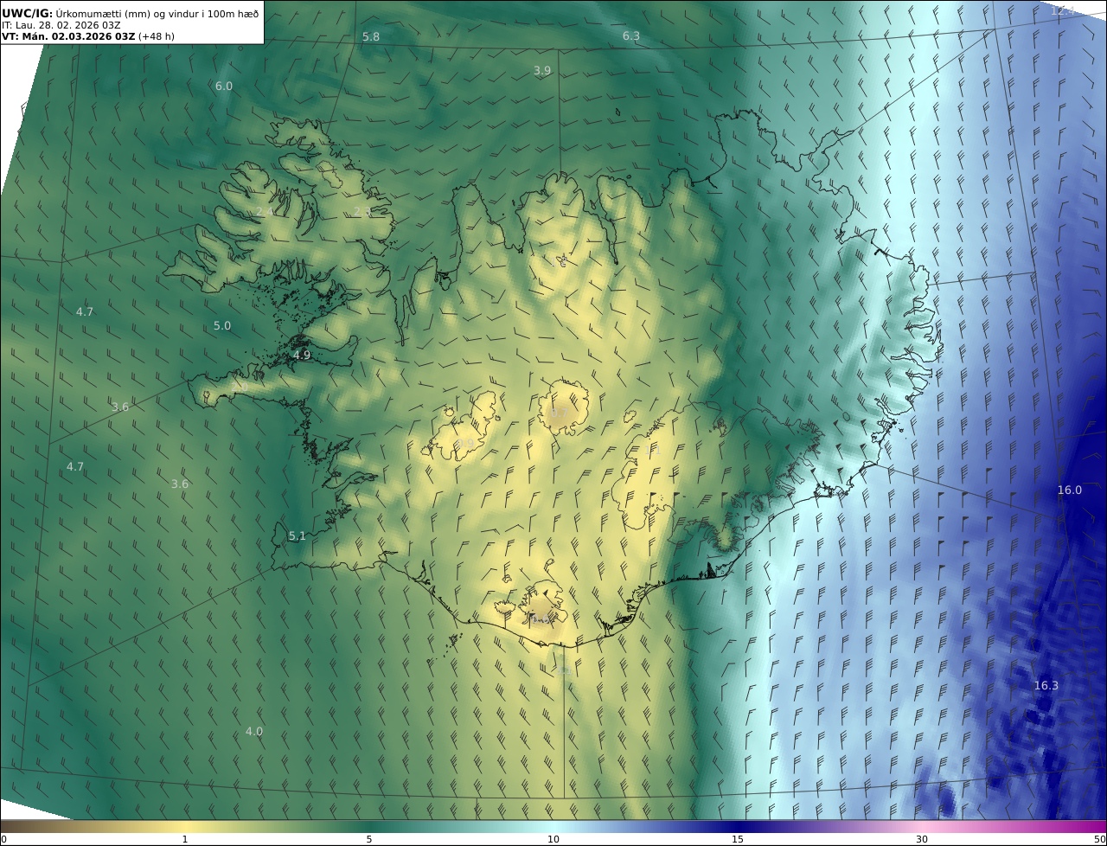Click the 15 tick on the colorbar
The height and width of the screenshot is (846, 1107).
pos(738,839)
